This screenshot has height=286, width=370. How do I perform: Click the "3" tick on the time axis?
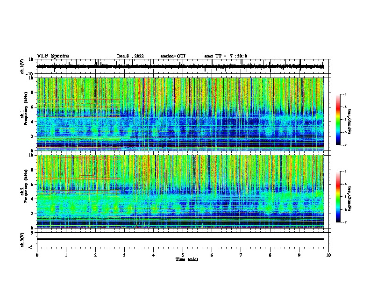click(124, 255)
